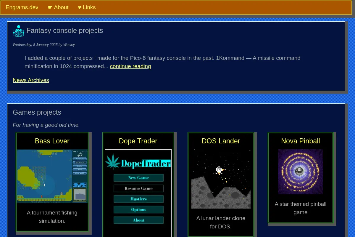Open the Fantasy console projects heading
Viewport: 355px width, 237px height.
click(65, 31)
